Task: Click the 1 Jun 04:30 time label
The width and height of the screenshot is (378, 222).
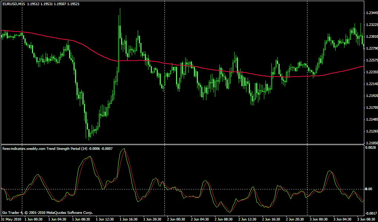Action: pos(58,219)
